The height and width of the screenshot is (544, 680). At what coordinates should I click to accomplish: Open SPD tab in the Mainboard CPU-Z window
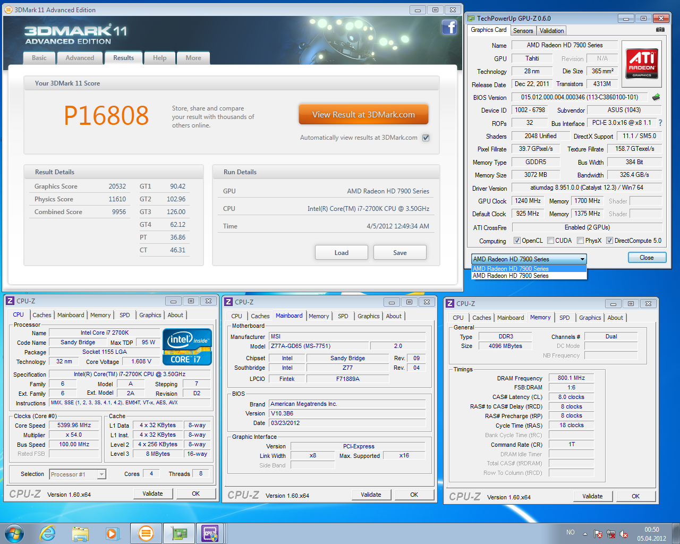[343, 316]
